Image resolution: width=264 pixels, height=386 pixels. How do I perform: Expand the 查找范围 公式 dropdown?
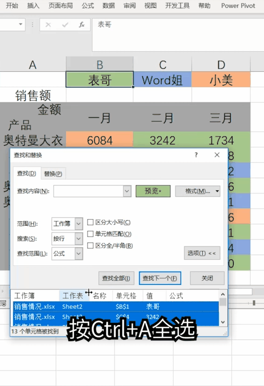tap(78, 254)
